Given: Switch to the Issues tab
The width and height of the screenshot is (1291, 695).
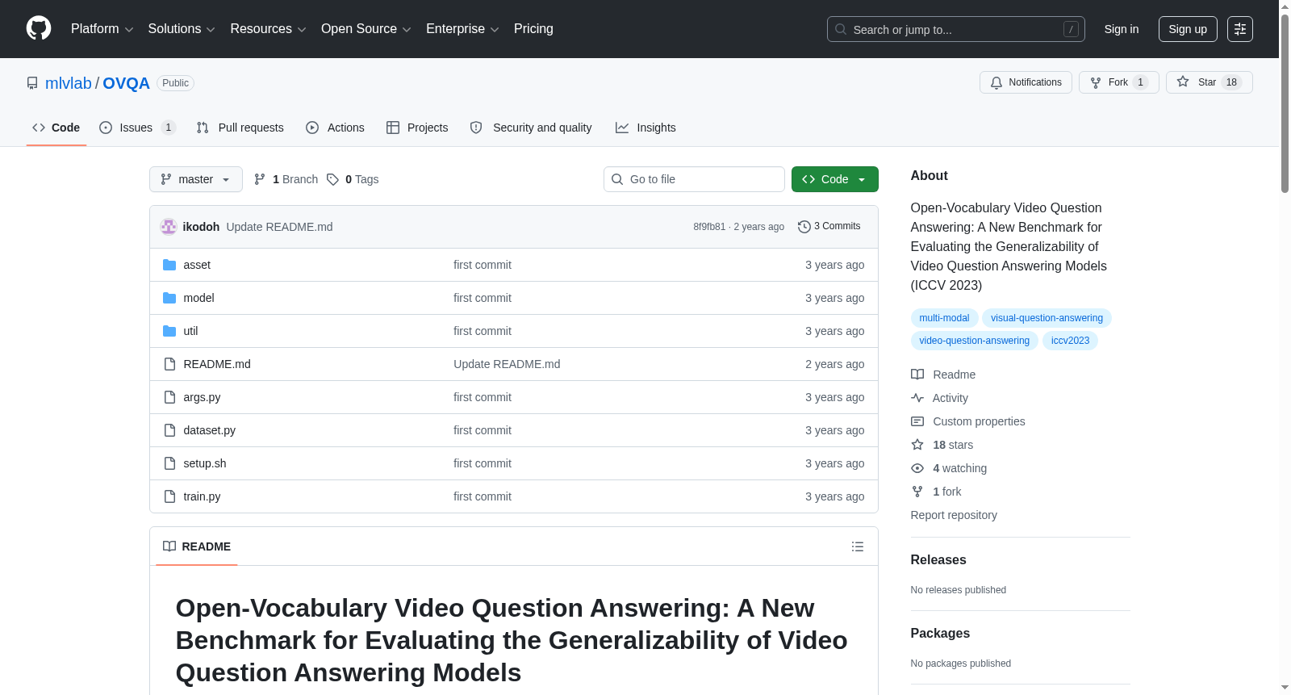Looking at the screenshot, I should point(137,128).
